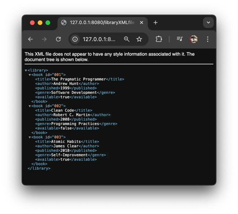Viewport: 238px width, 214px height.
Task: Collapse the book id 002 node
Action: tap(30, 106)
